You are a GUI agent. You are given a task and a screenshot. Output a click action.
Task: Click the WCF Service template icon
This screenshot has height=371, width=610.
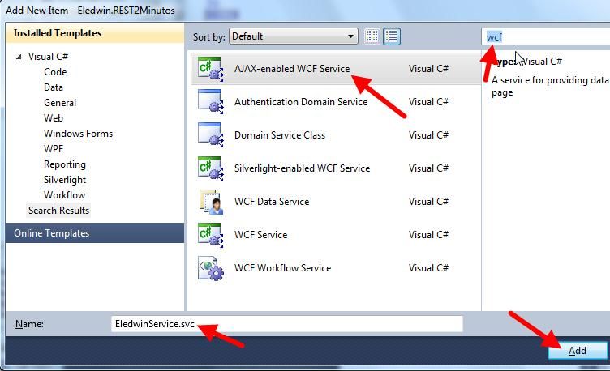[x=210, y=235]
